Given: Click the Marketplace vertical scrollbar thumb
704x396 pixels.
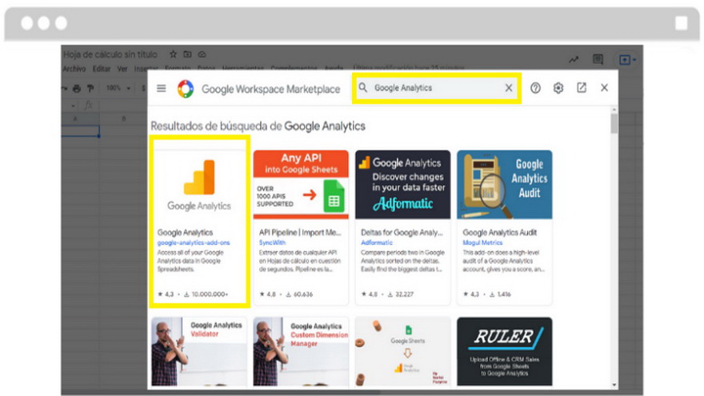Looking at the screenshot, I should 614,123.
